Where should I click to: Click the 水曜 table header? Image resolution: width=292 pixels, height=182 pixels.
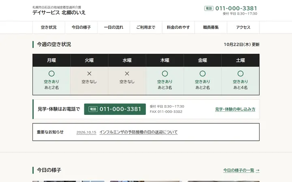point(127,60)
